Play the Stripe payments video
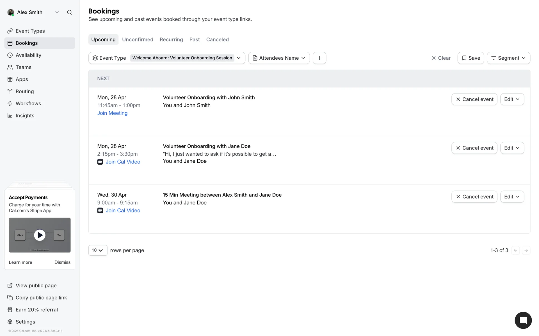The height and width of the screenshot is (336, 539). click(x=40, y=235)
